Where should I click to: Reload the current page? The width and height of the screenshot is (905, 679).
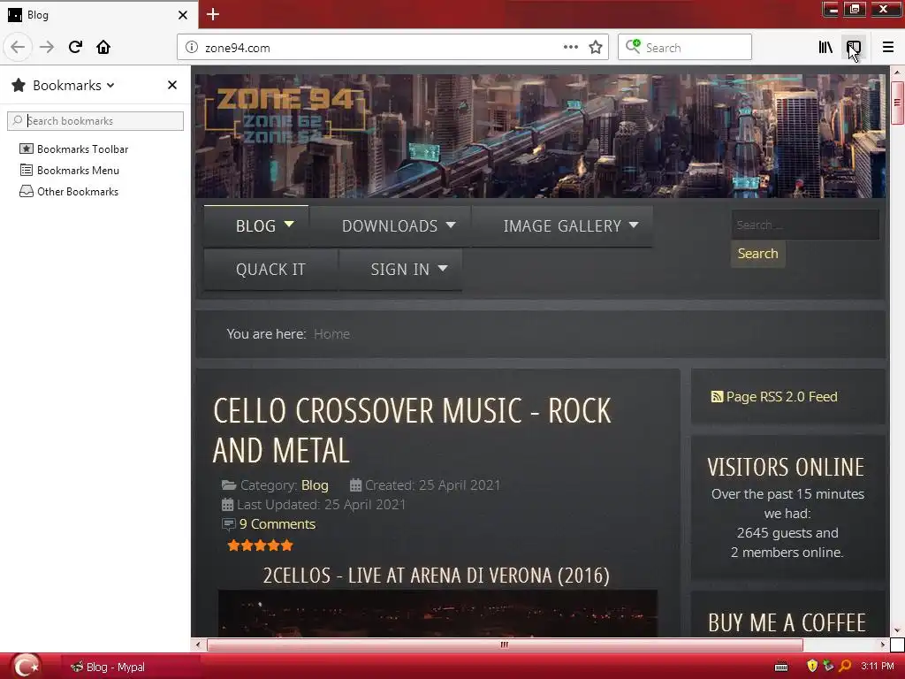75,47
